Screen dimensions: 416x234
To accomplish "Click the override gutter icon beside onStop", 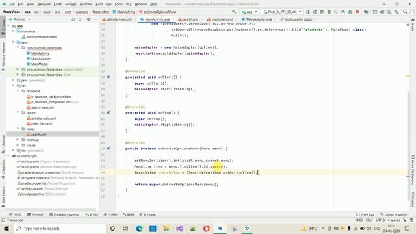I will click(x=109, y=112).
